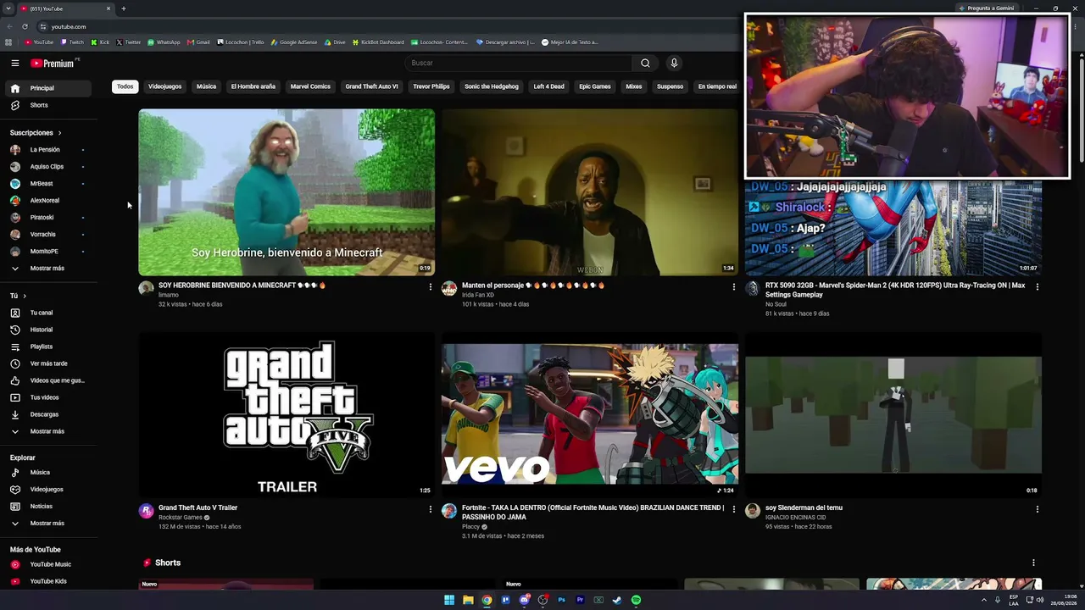This screenshot has height=610, width=1085.
Task: Open options menu for Herobrine video
Action: tap(431, 286)
